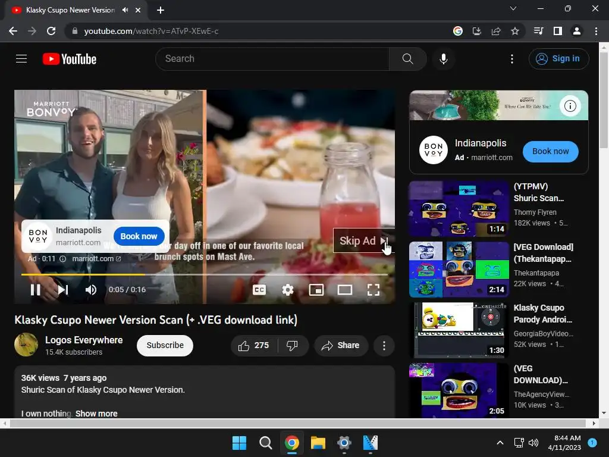Open Klasky Csupo Parody Android video thumbnail
This screenshot has width=609, height=457.
click(x=459, y=330)
